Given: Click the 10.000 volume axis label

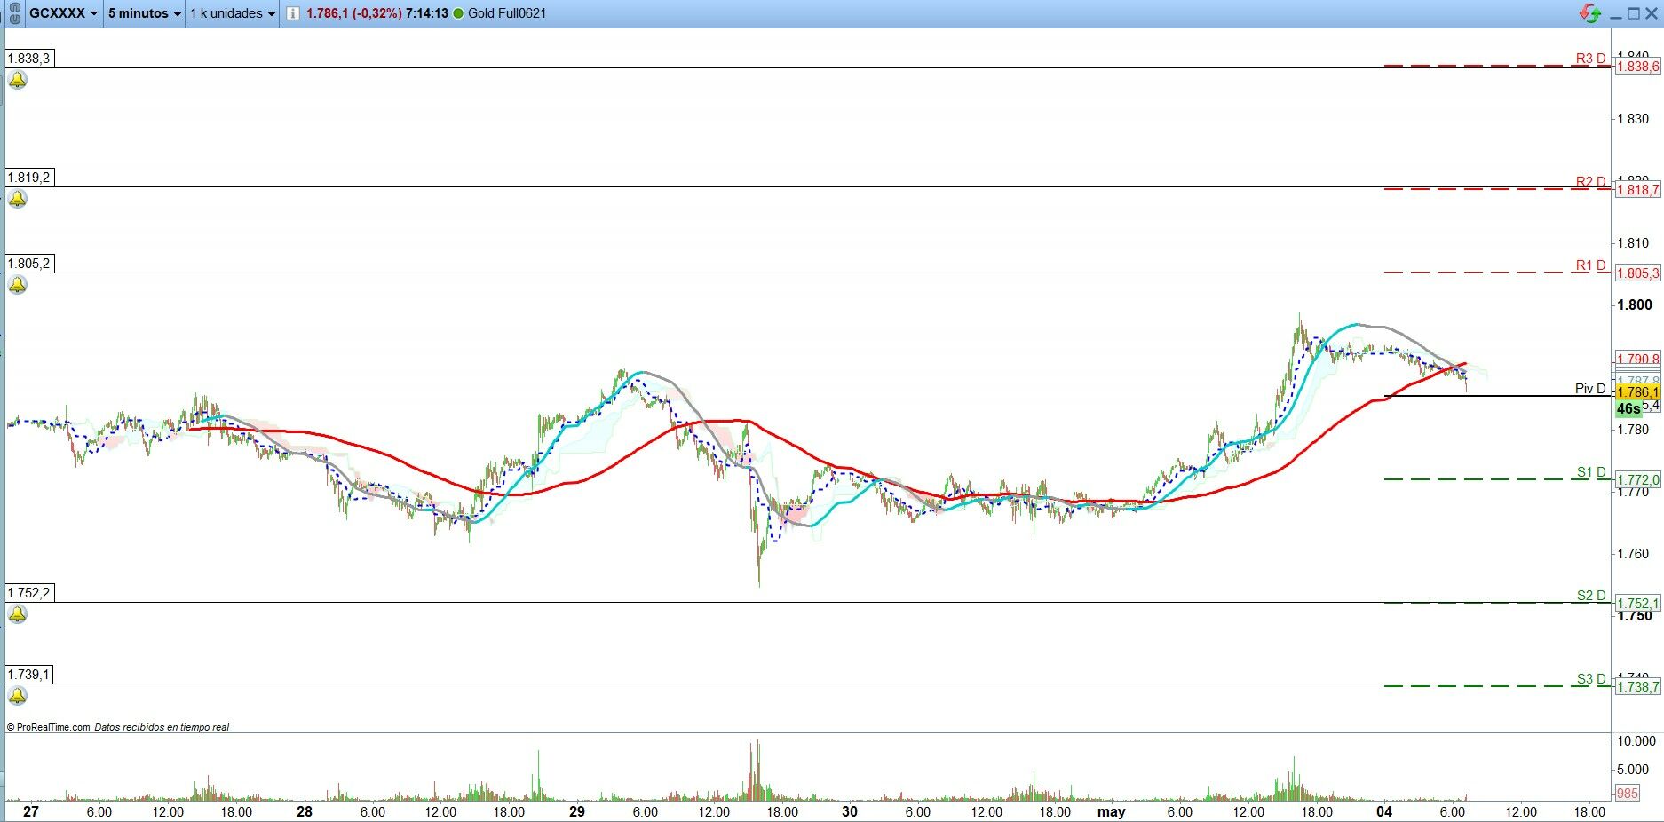Looking at the screenshot, I should 1636,741.
